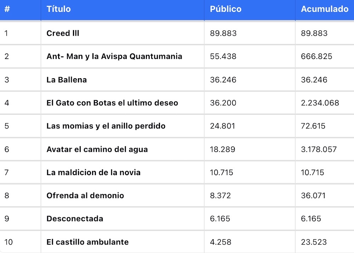Click La maldicion de la novia
Screen dimensions: 354x253
93,172
